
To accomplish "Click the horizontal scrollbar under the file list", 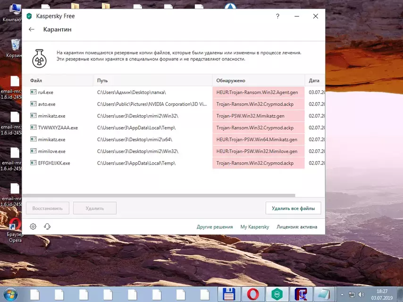I will pyautogui.click(x=159, y=195).
